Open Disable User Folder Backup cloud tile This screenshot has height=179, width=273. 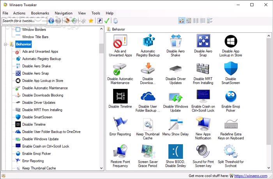(148, 101)
